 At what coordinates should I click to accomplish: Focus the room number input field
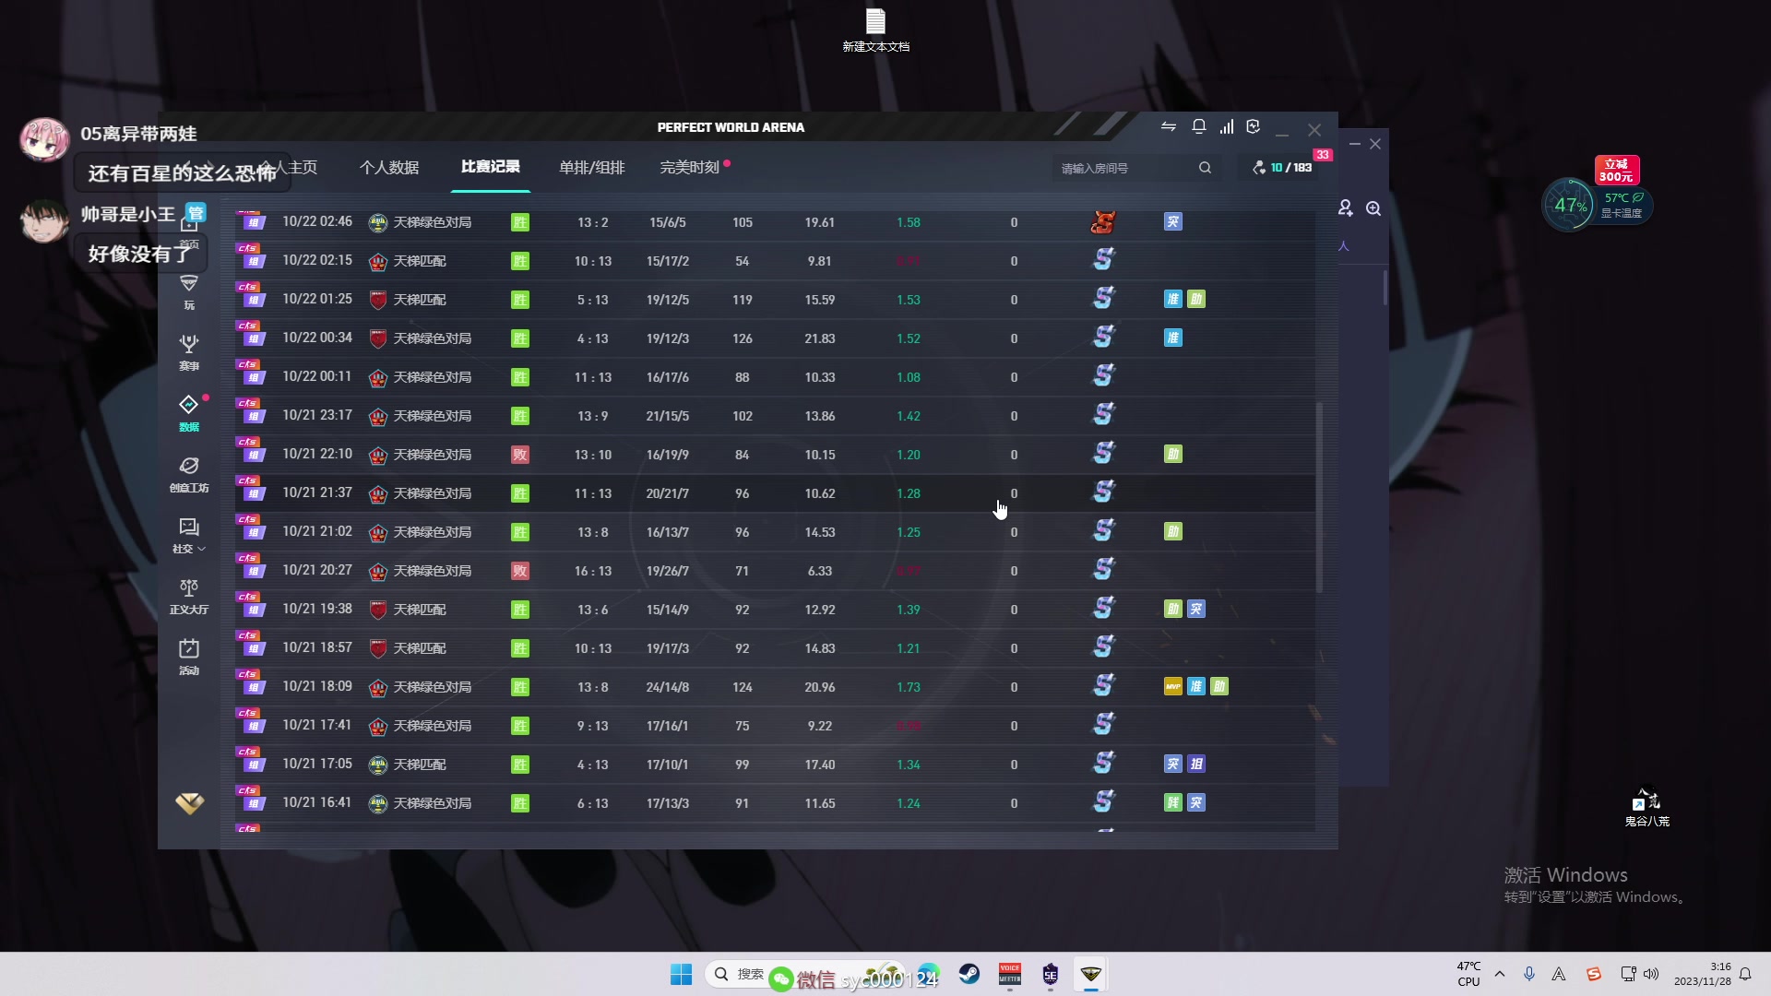1123,168
